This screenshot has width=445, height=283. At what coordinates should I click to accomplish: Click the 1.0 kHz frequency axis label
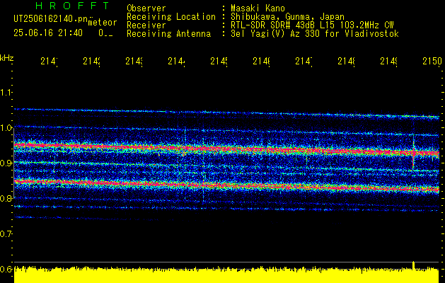click(6, 128)
